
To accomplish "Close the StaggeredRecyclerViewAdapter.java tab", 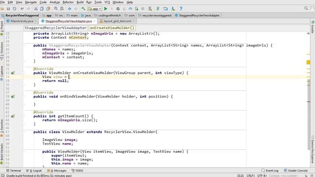I will pos(94,21).
